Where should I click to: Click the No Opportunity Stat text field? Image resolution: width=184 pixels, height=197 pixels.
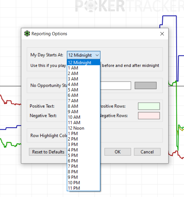point(115,86)
